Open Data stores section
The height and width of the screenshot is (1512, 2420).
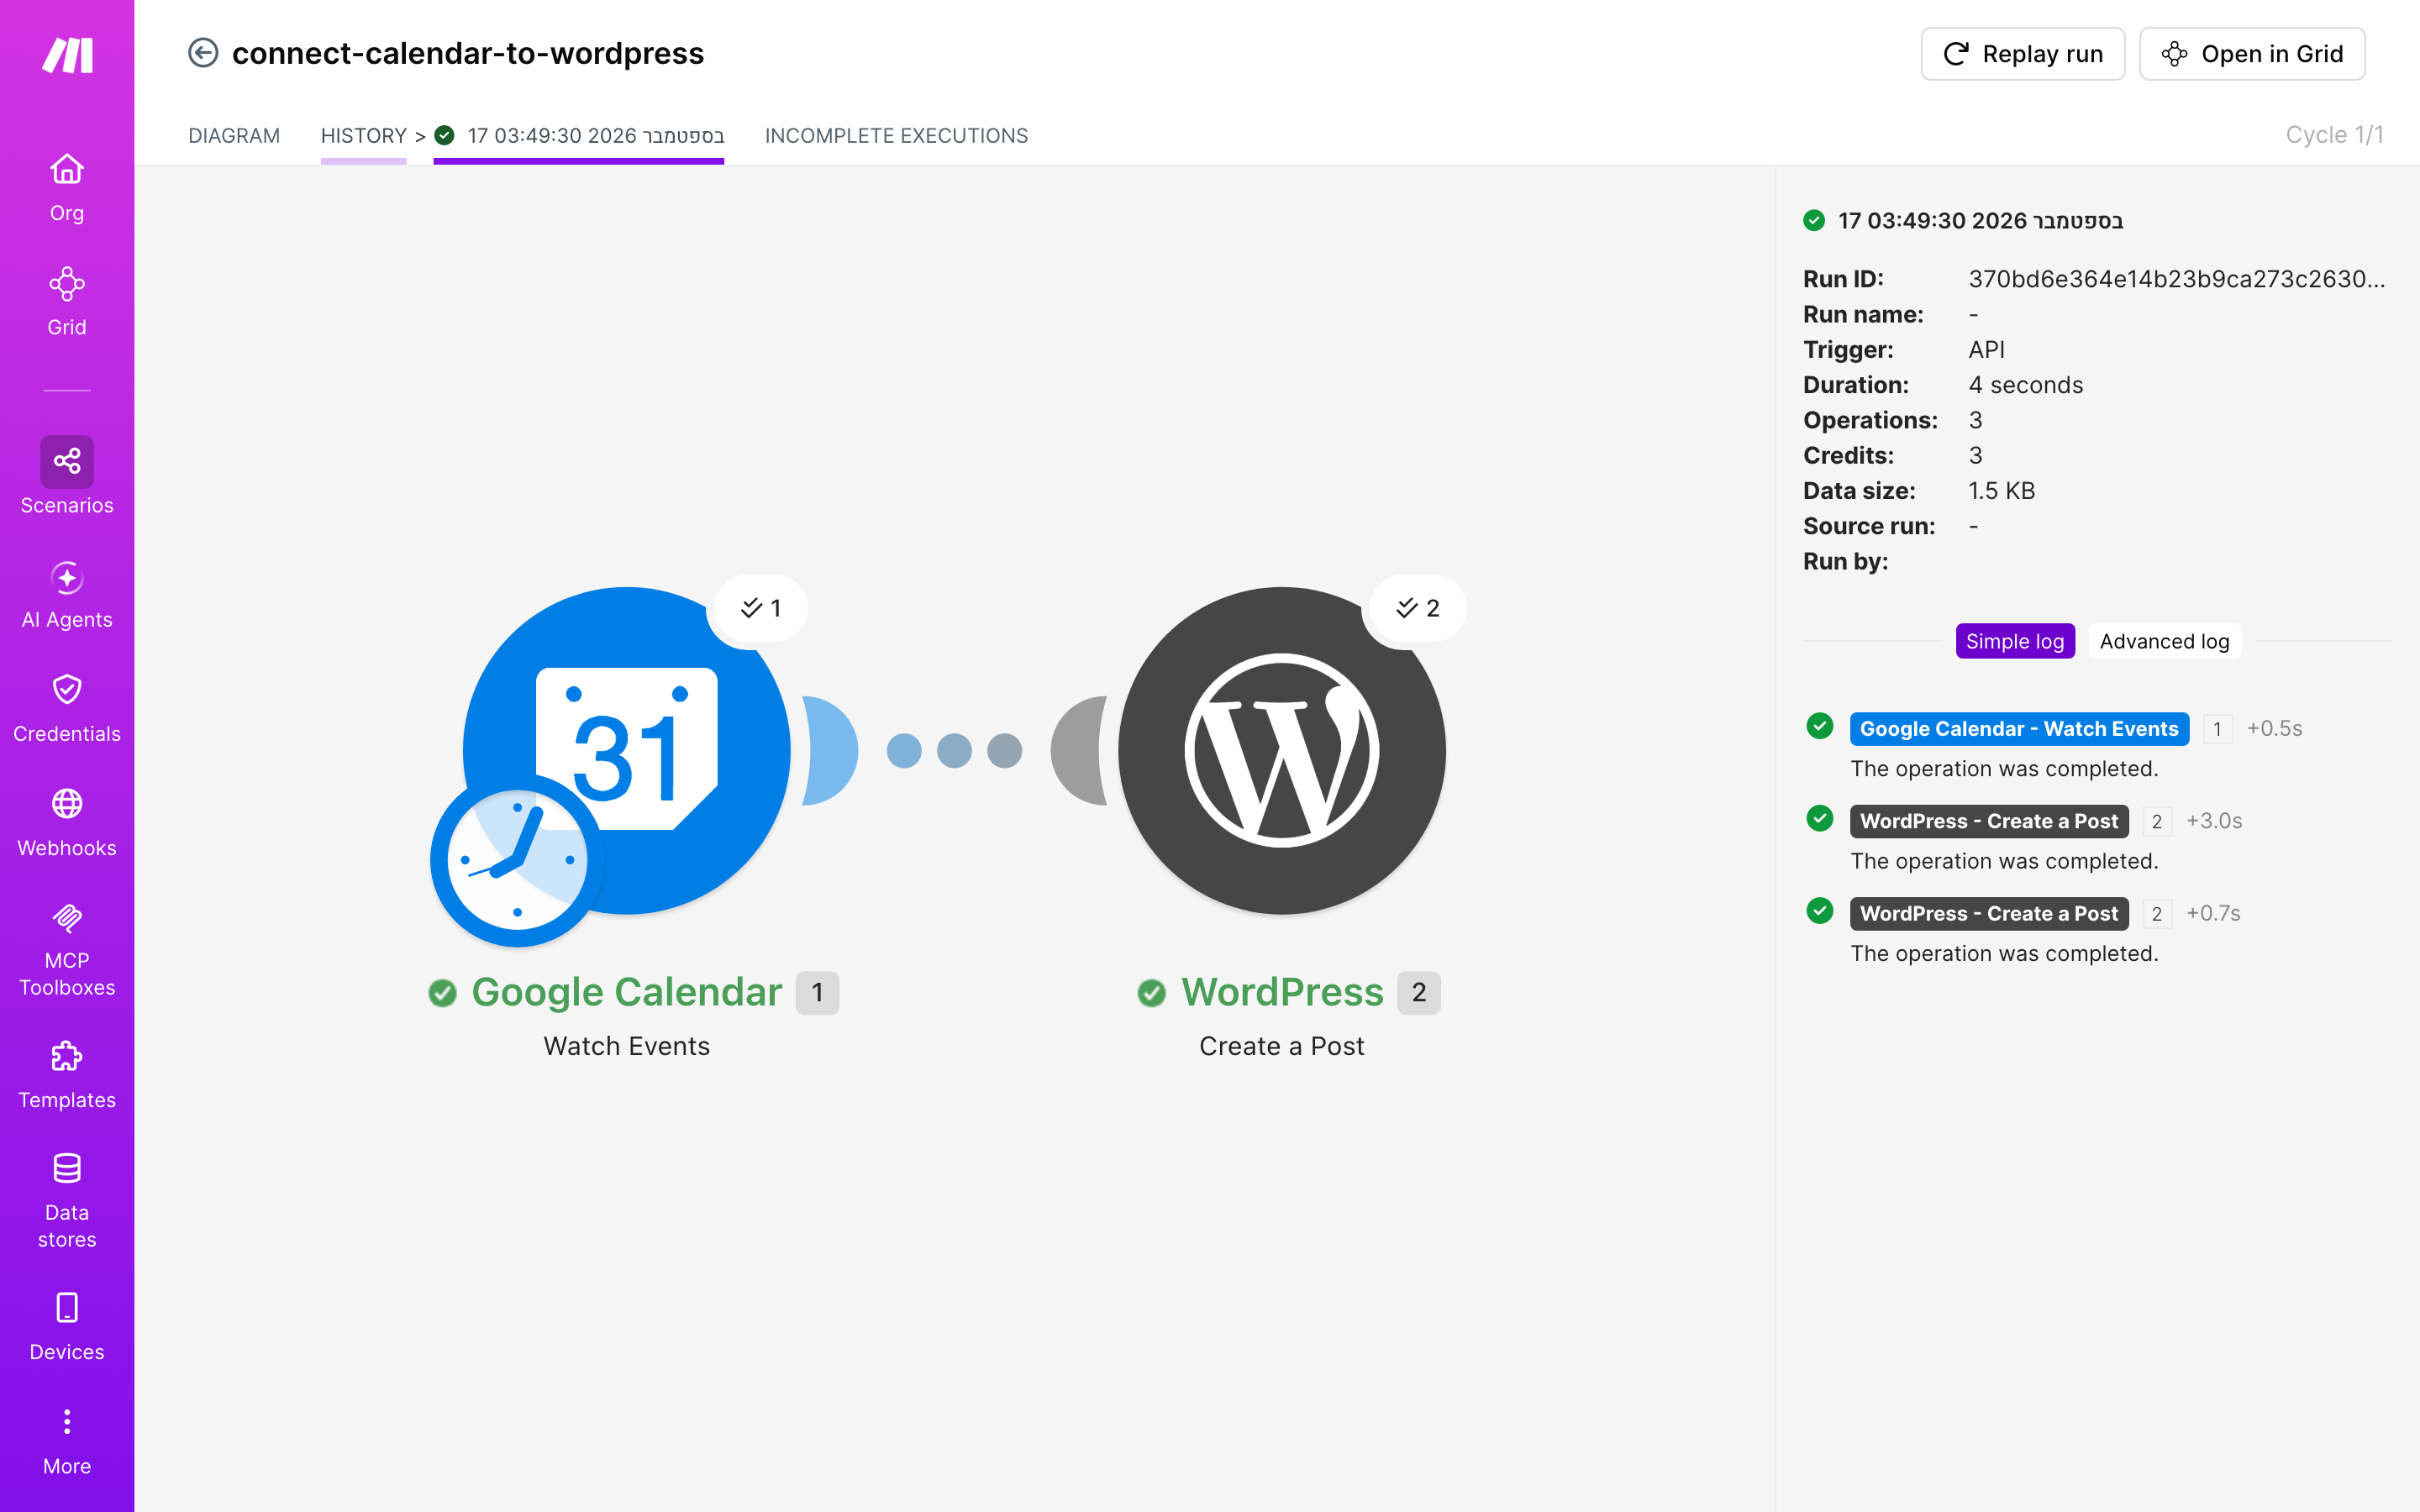point(67,1201)
